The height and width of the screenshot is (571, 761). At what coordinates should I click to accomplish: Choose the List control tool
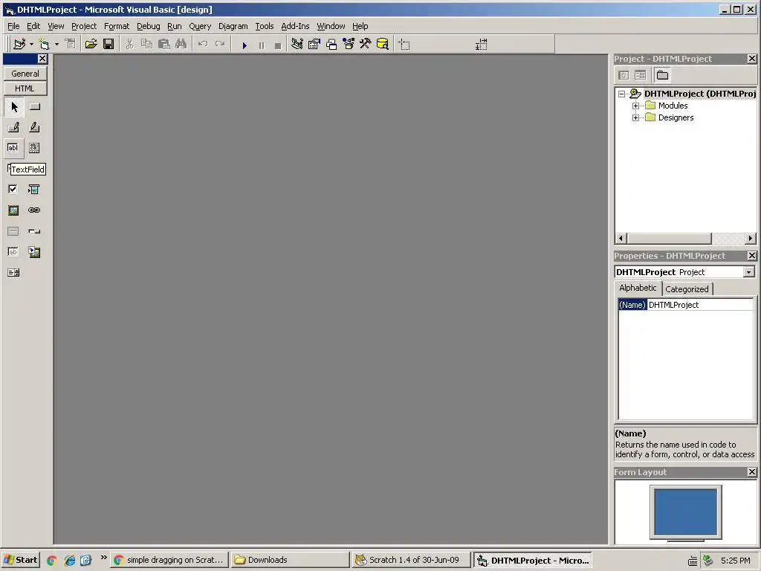tap(13, 272)
